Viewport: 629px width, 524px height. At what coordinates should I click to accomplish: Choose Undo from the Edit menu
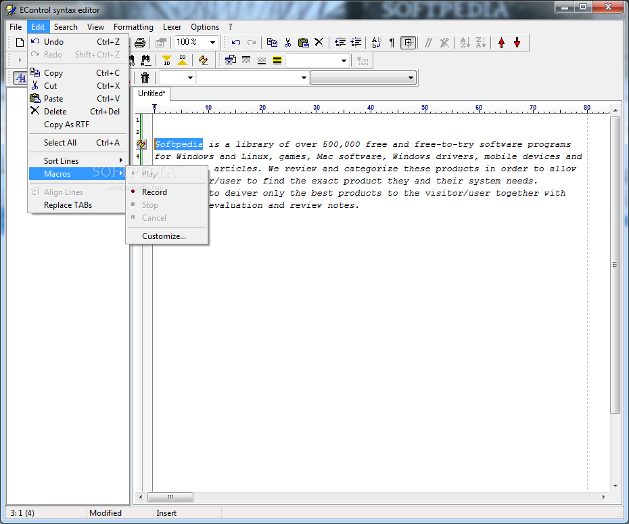[77, 42]
